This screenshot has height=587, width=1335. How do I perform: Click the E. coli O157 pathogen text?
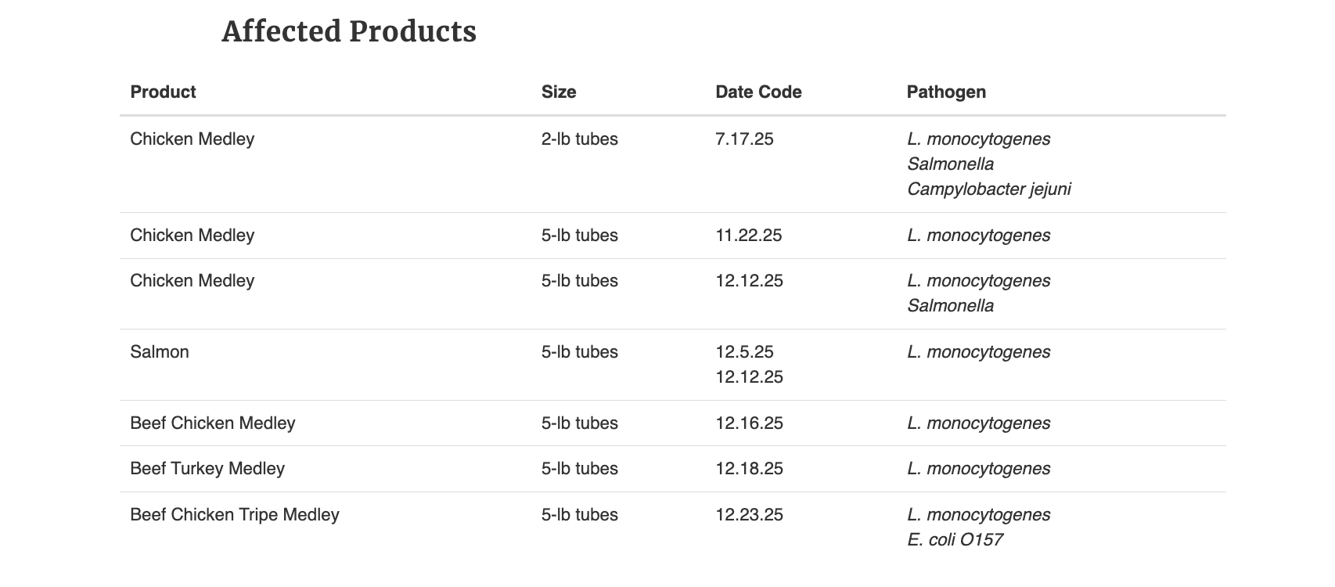pos(954,540)
